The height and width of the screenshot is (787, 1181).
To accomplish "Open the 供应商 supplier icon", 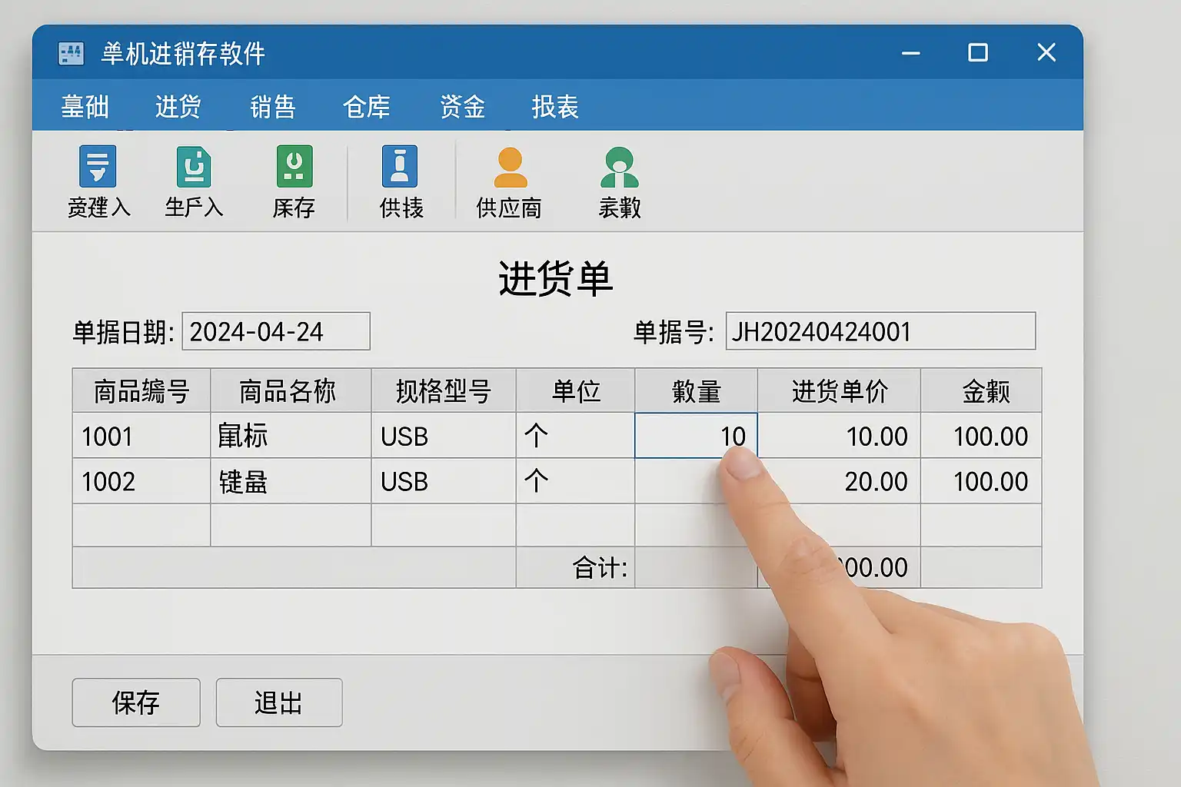I will pos(510,168).
